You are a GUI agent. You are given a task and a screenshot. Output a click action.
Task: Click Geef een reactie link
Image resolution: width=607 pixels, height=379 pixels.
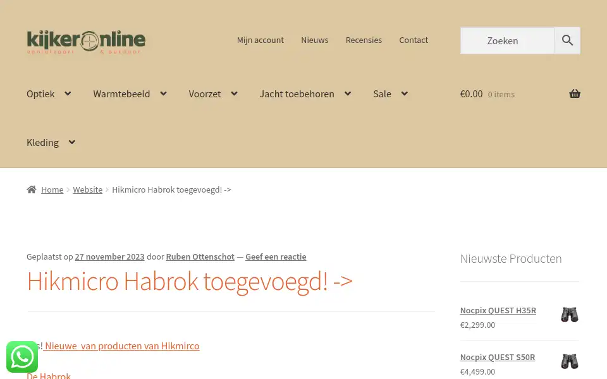[276, 257]
